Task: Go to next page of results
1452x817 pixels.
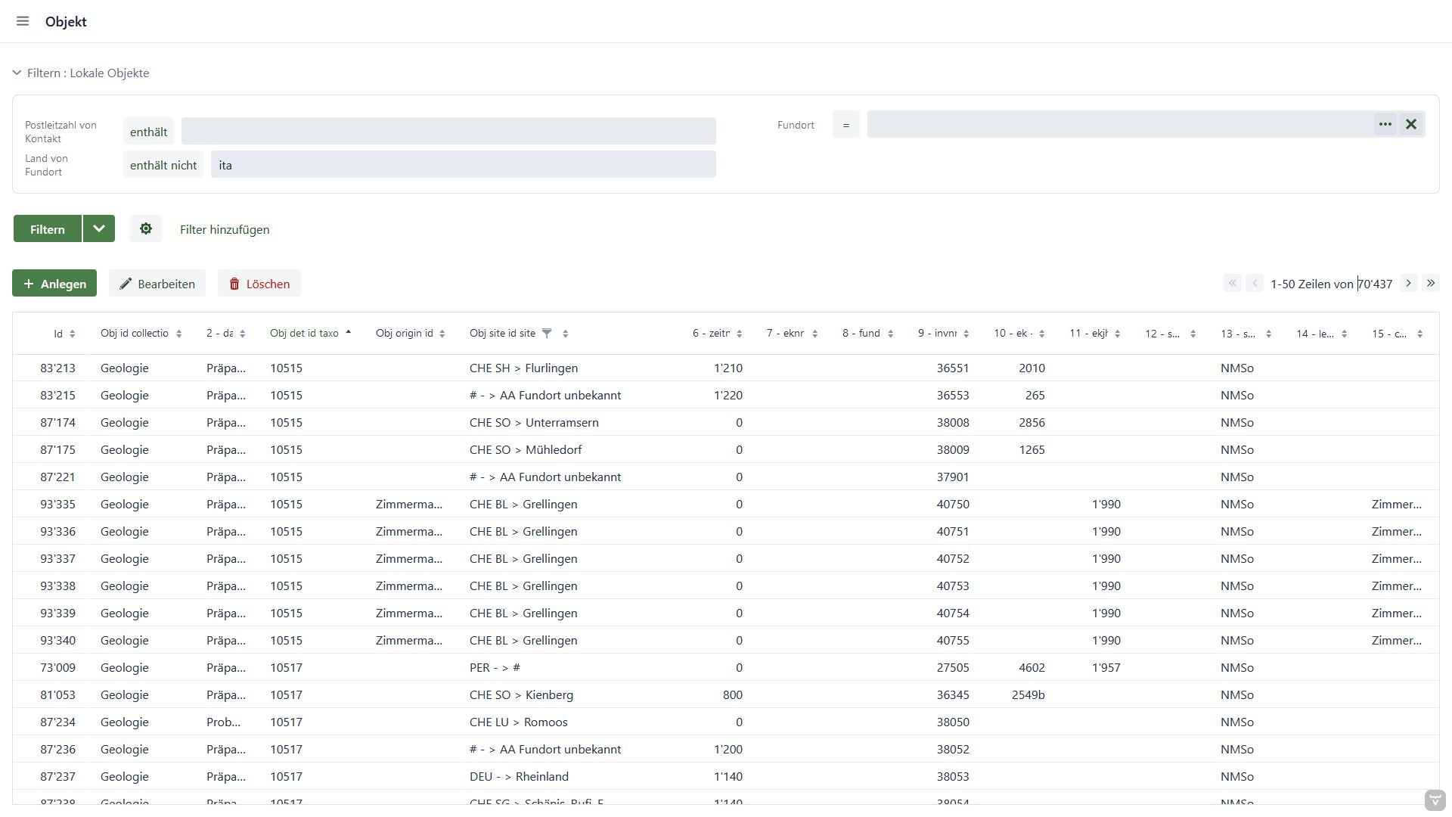Action: click(x=1408, y=283)
